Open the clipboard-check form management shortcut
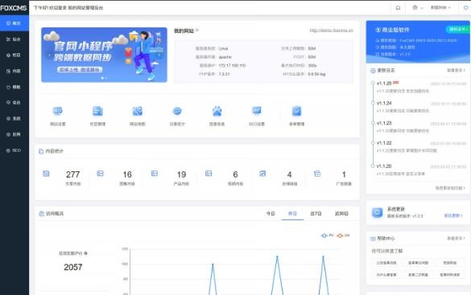Viewport: 471px width, 295px height. click(x=297, y=111)
